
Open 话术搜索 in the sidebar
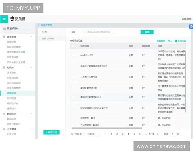point(12,73)
